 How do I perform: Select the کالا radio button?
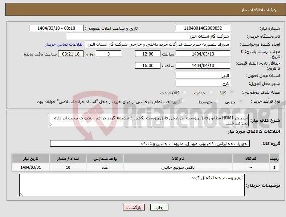point(231,92)
